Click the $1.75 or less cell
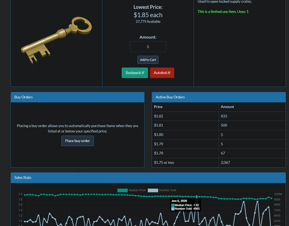This screenshot has height=226, width=289. tap(185, 163)
